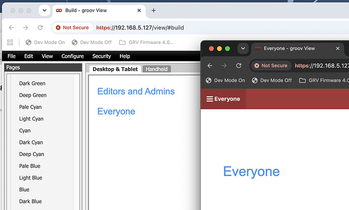This screenshot has height=210, width=349.
Task: Click forward arrow in Build window
Action: click(26, 28)
